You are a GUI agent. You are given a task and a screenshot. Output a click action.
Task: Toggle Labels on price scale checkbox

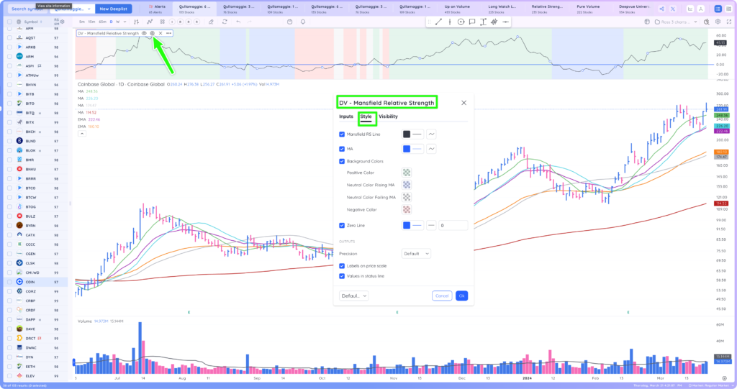pos(342,266)
